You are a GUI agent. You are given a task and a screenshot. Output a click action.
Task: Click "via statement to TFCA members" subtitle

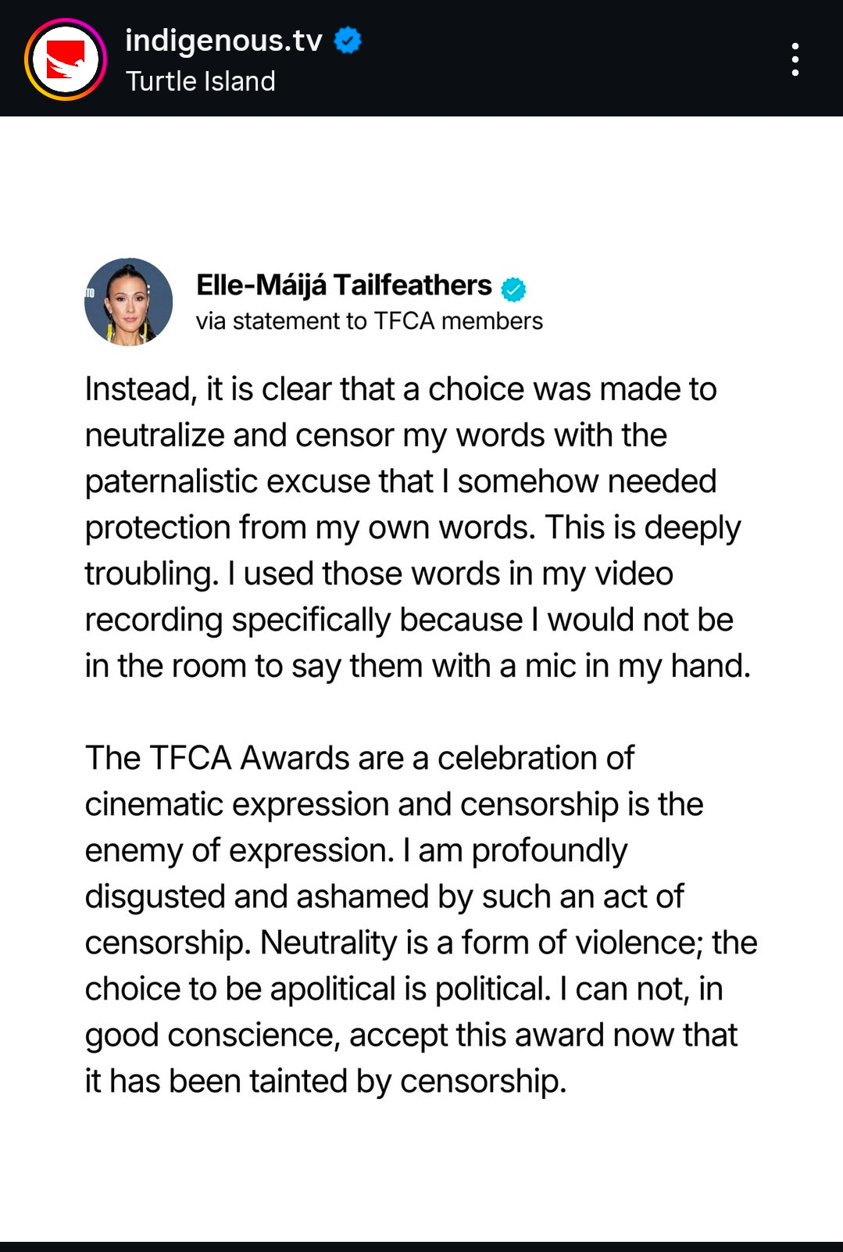(x=369, y=321)
